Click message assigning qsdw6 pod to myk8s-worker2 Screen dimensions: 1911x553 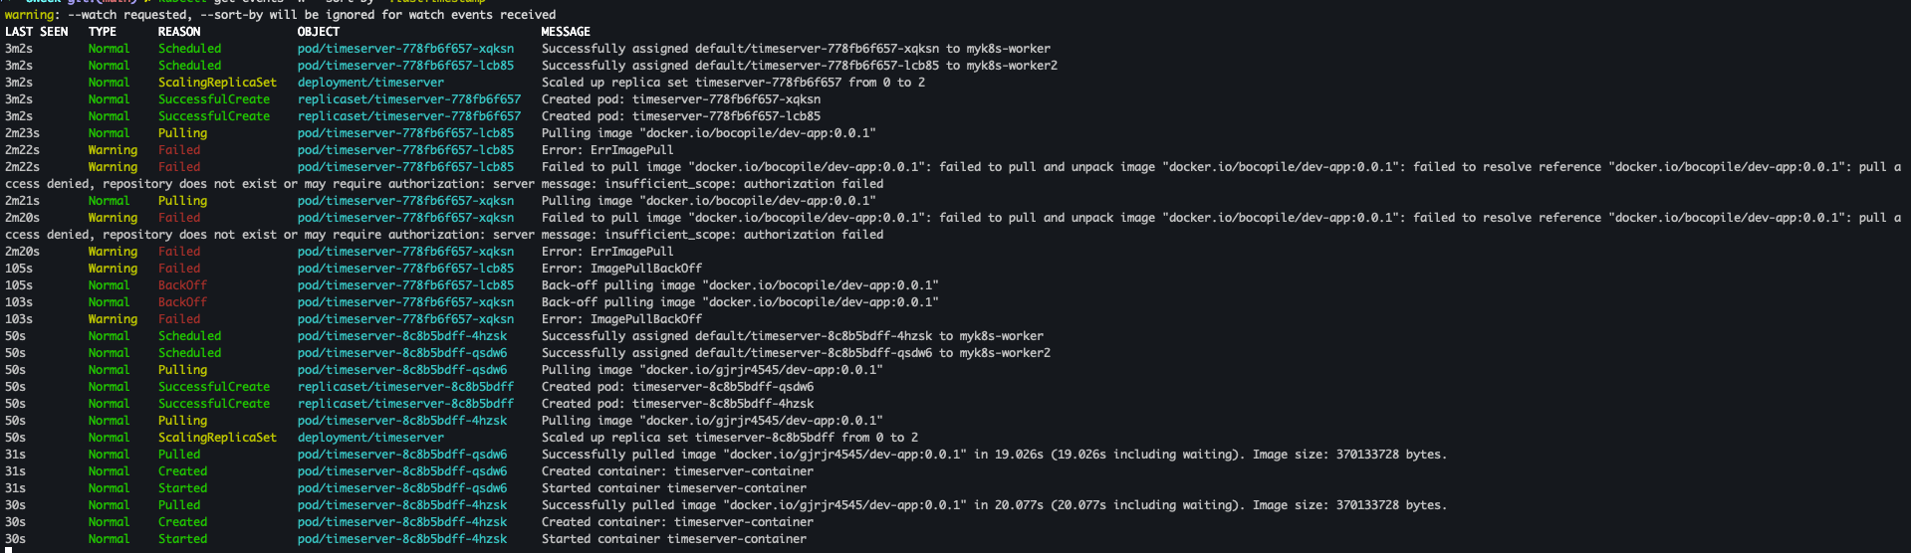[796, 353]
